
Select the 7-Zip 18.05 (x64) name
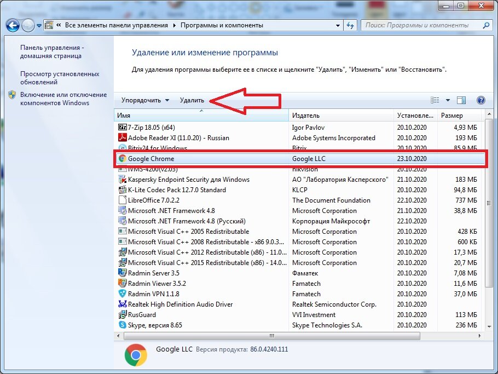click(x=152, y=128)
